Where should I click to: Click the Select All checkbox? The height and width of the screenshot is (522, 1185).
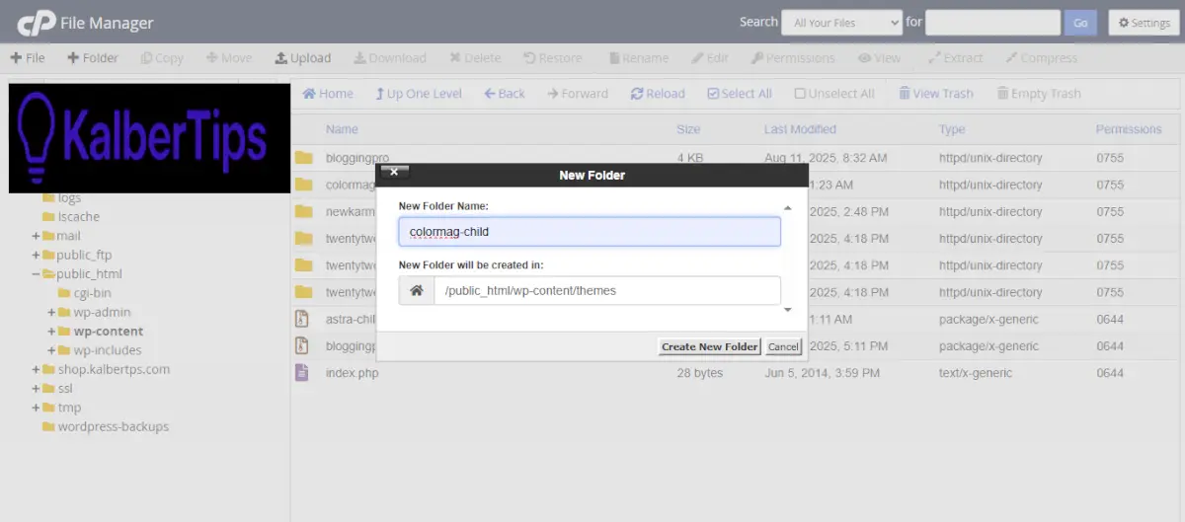point(713,94)
